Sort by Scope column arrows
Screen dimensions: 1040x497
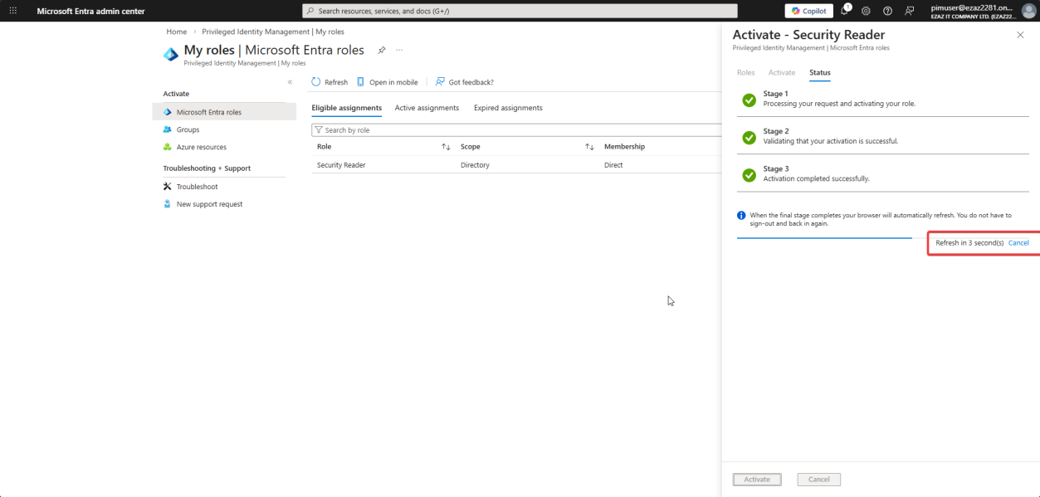click(589, 147)
